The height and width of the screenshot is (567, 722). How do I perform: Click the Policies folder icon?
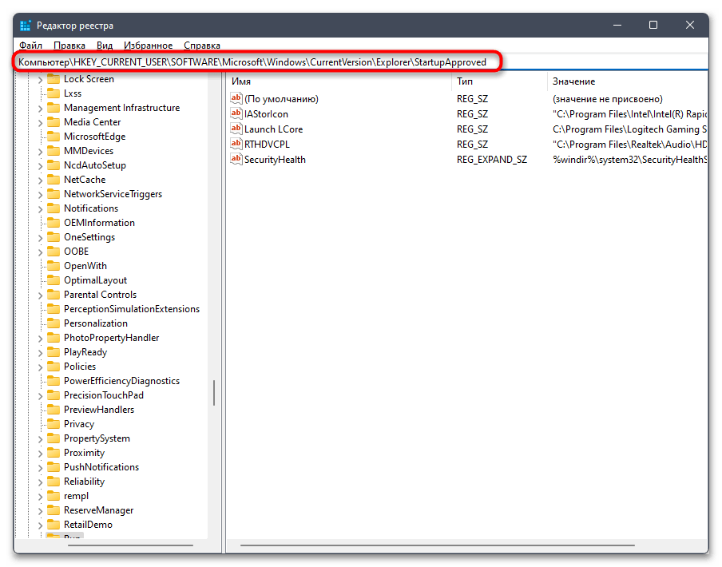(54, 367)
